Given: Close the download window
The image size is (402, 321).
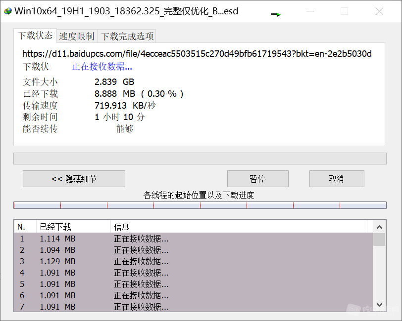Looking at the screenshot, I should click(x=379, y=11).
